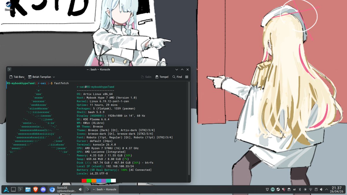Click the green color block in fastfetch
Image resolution: width=347 pixels, height=195 pixels.
(89, 181)
